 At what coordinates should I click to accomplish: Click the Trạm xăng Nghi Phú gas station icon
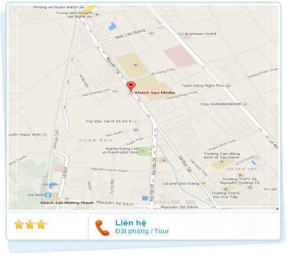pyautogui.click(x=229, y=86)
